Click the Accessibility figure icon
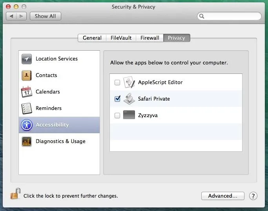Viewport: 268px width, 211px height. tap(27, 125)
